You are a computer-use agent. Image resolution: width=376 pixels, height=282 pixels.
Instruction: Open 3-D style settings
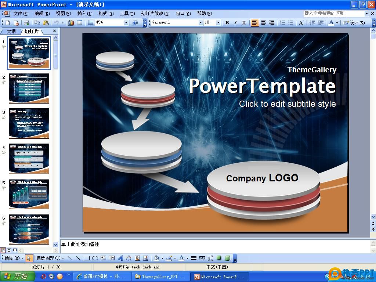[228, 258]
